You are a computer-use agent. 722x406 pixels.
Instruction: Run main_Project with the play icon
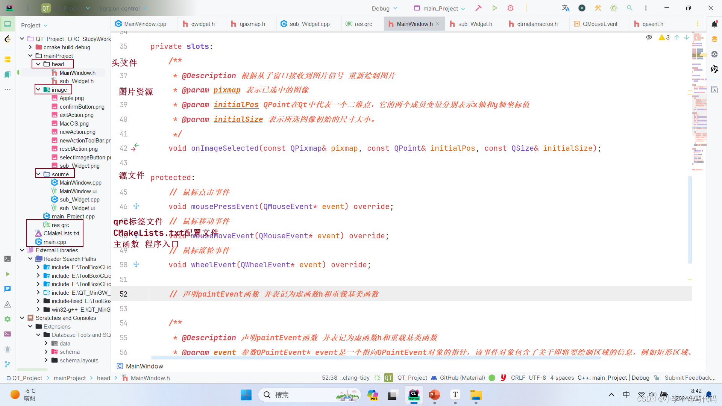tap(494, 8)
